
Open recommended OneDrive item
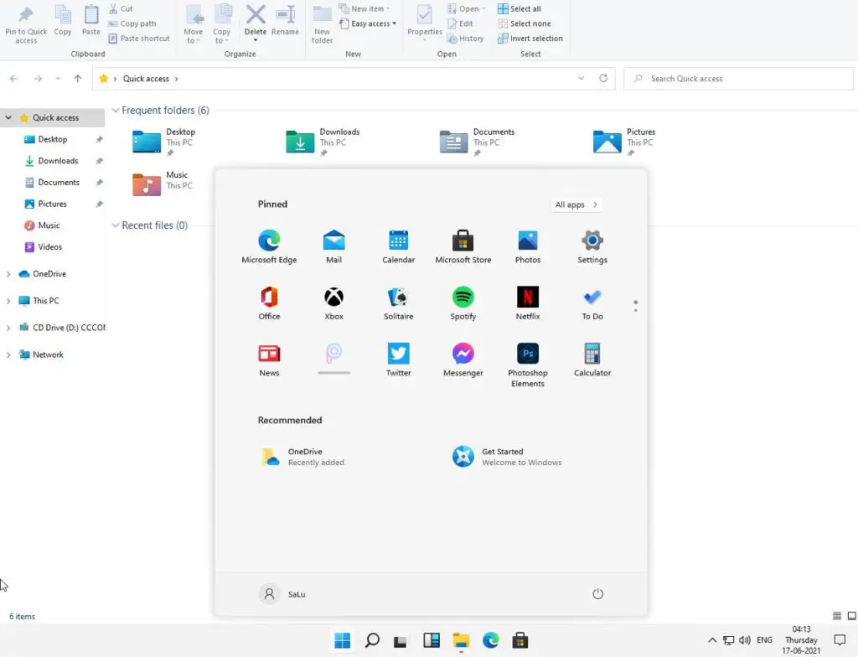[x=303, y=457]
